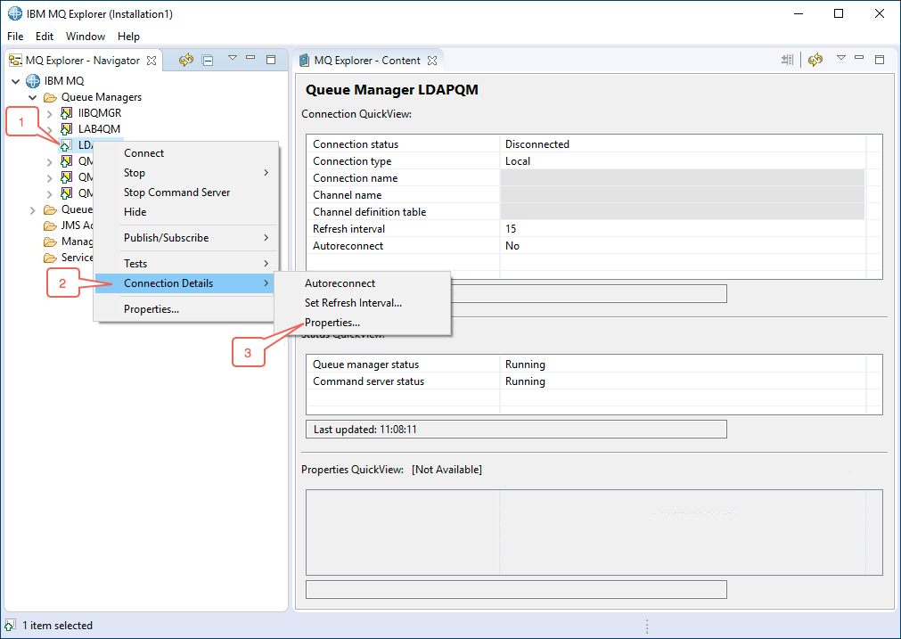This screenshot has height=639, width=901.
Task: Open the Publish/Subscribe submenu arrow
Action: [x=266, y=237]
